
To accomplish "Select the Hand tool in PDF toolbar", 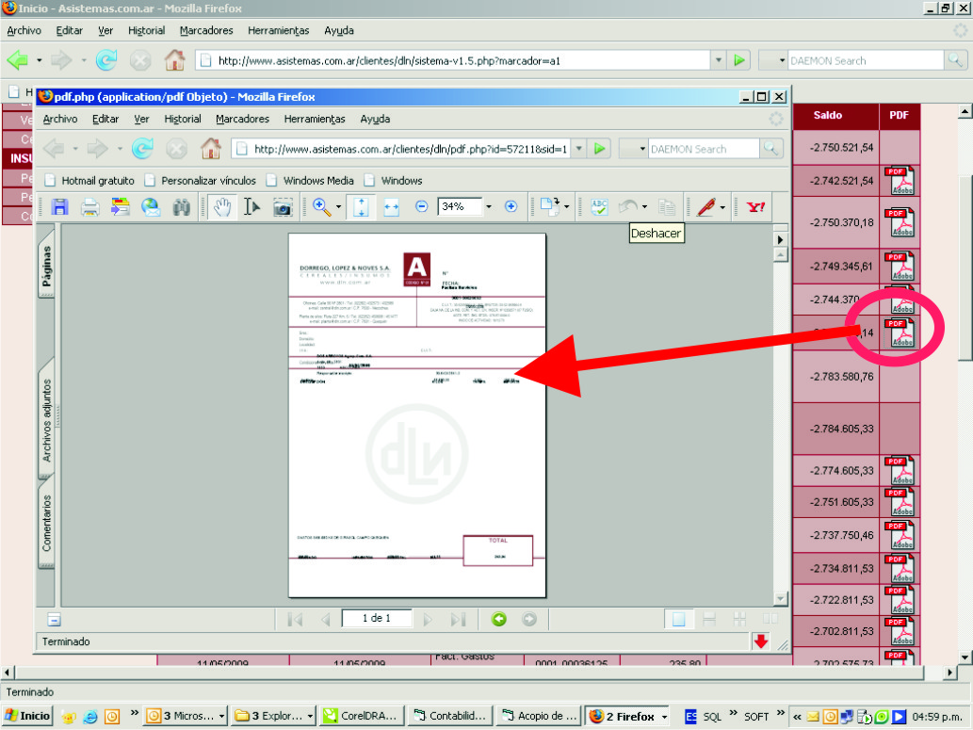I will click(x=222, y=207).
